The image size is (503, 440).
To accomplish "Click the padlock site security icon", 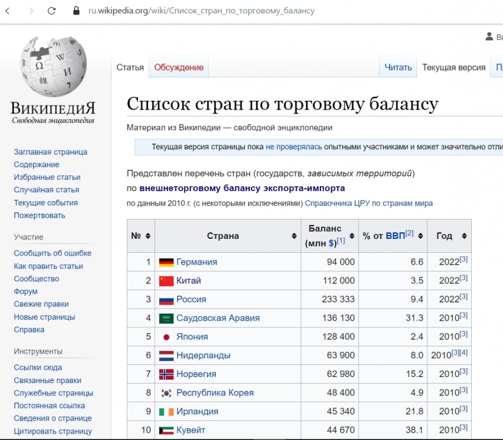I will (x=76, y=11).
